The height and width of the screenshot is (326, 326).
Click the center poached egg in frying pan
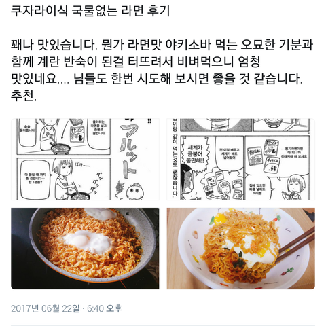coord(89,240)
